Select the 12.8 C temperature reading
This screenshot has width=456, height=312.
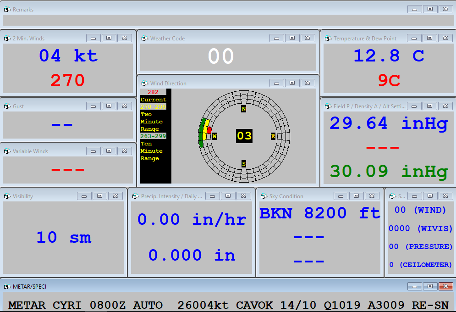click(x=389, y=56)
